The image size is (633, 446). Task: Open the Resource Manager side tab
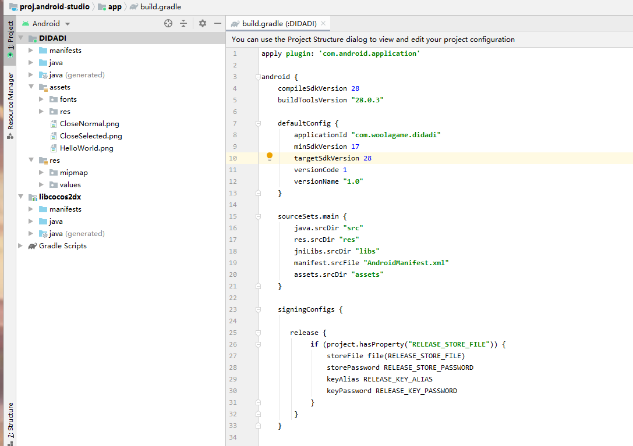10,106
